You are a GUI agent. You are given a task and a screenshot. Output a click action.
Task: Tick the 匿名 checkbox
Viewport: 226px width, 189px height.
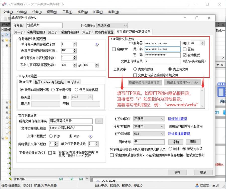(x=185, y=49)
